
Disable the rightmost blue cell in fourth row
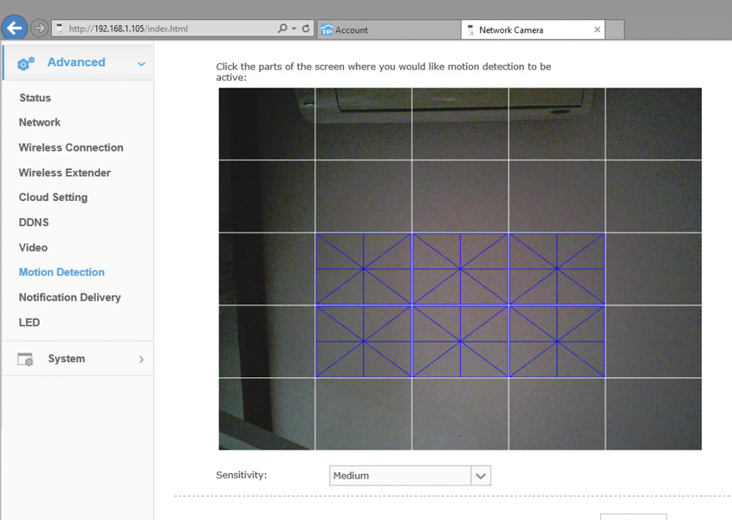(x=557, y=341)
